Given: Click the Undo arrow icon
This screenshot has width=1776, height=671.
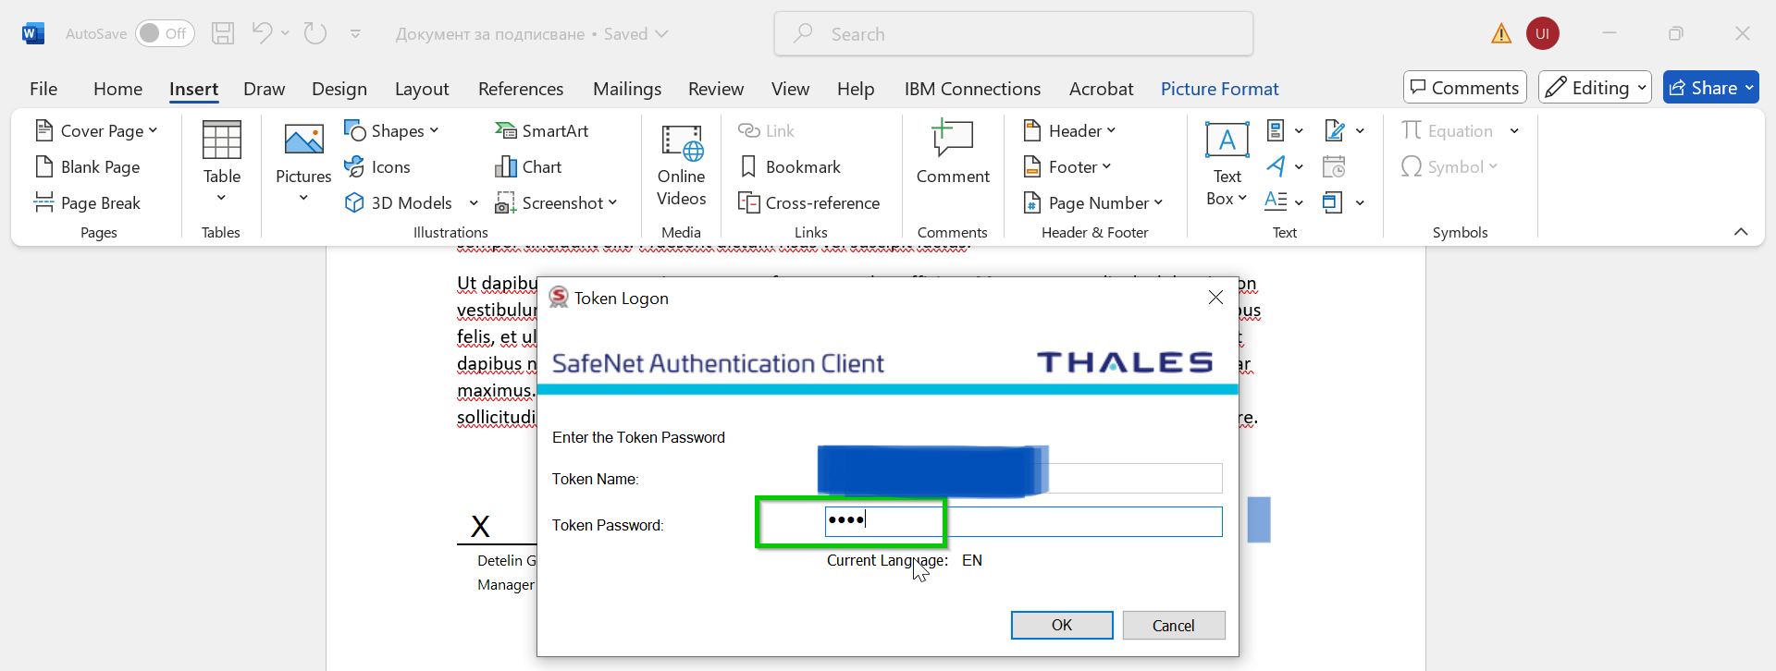Looking at the screenshot, I should pyautogui.click(x=262, y=33).
